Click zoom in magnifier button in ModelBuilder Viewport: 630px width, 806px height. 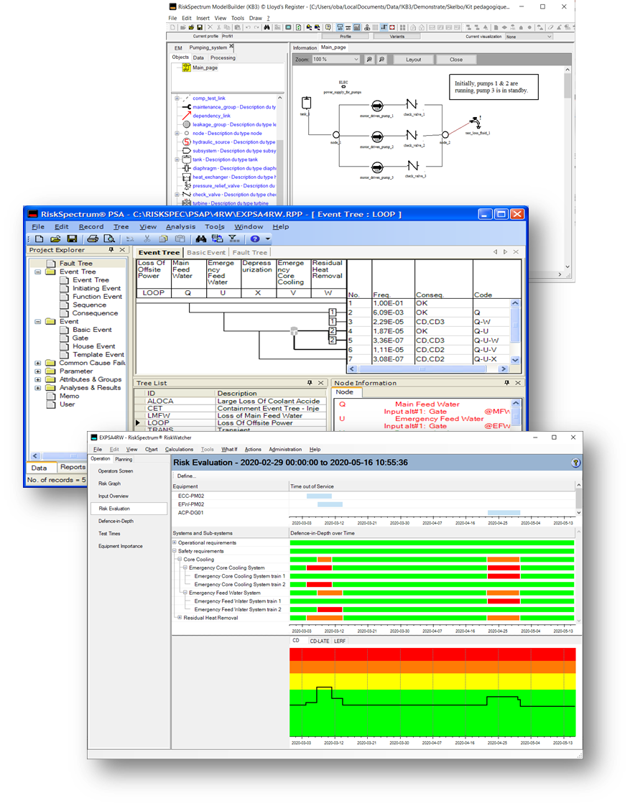(x=369, y=60)
